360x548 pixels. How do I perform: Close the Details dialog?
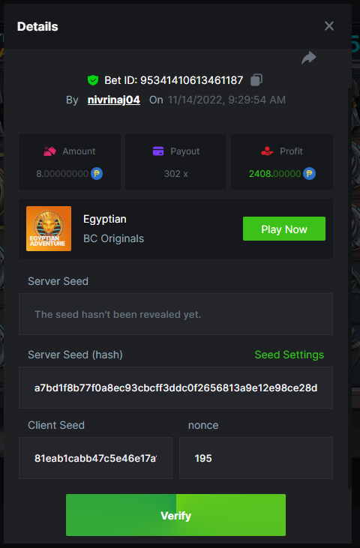329,25
